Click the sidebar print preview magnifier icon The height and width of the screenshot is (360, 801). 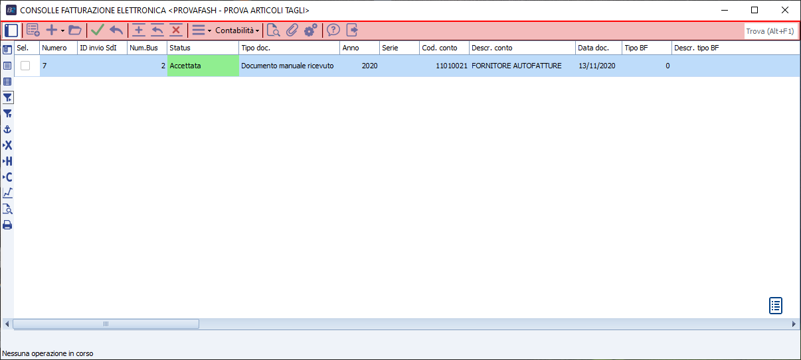pos(7,209)
